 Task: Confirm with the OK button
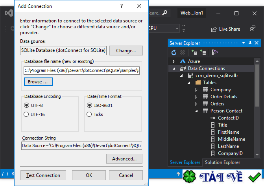(89, 175)
